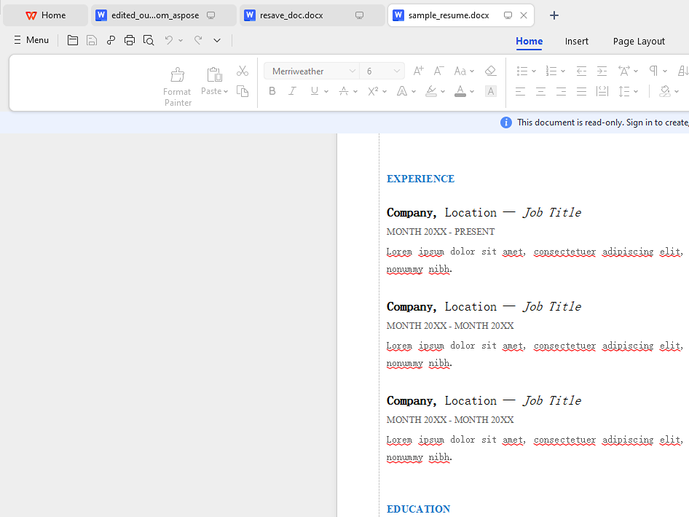Expand the Undo history dropdown arrow
Image resolution: width=689 pixels, height=517 pixels.
click(181, 41)
